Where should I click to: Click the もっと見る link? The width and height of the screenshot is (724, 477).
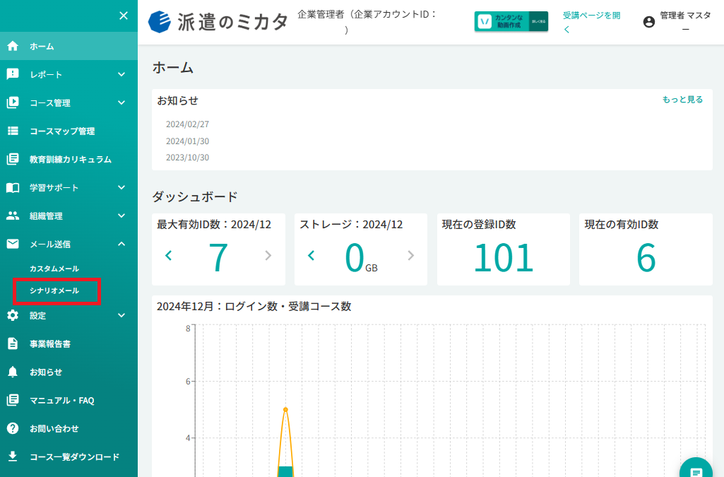pos(682,100)
